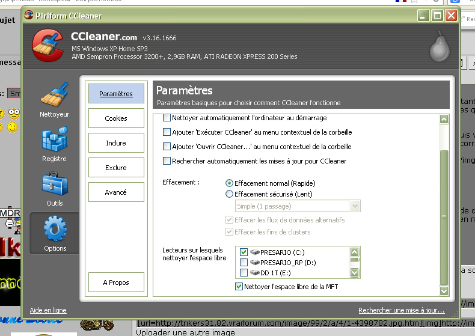The width and height of the screenshot is (475, 336).
Task: Open Aide en ligne link
Action: pyautogui.click(x=48, y=310)
